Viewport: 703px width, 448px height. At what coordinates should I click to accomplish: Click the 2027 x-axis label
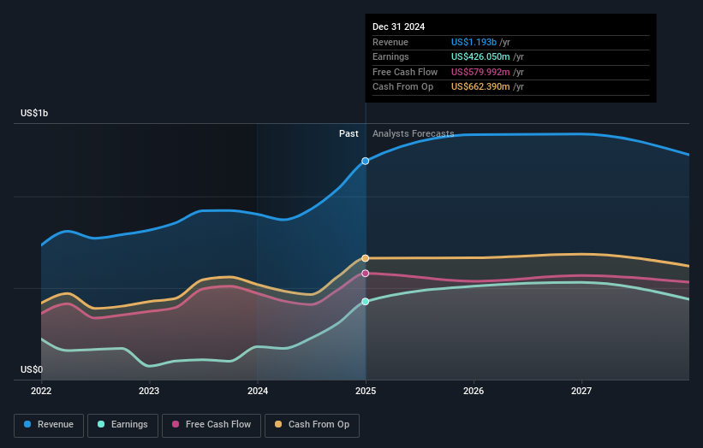tap(581, 392)
